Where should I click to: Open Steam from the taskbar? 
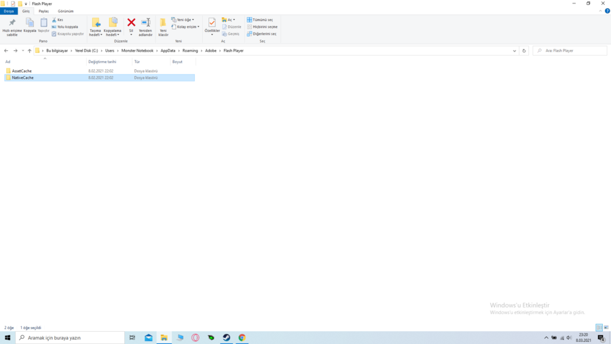[226, 338]
